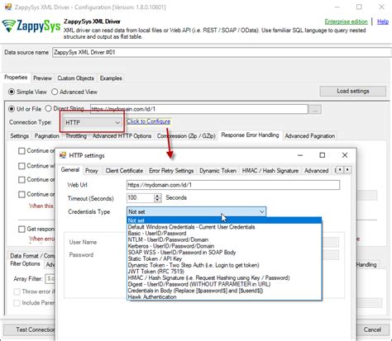392x341 pixels.
Task: Choose the Url or File radio option
Action: [12, 109]
